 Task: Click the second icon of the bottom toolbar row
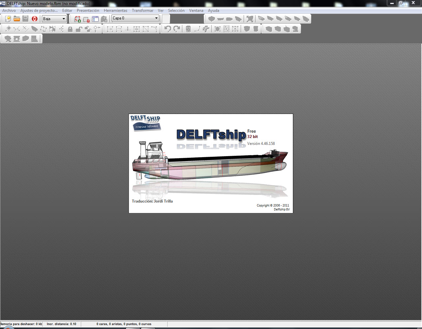17,39
